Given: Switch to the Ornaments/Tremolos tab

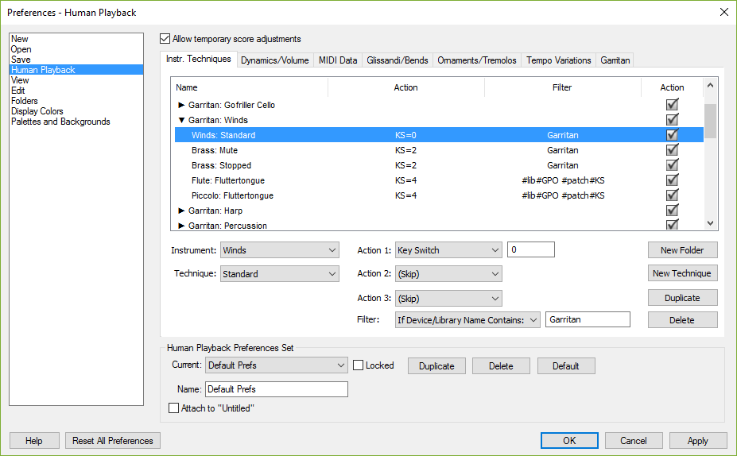Looking at the screenshot, I should click(x=476, y=60).
